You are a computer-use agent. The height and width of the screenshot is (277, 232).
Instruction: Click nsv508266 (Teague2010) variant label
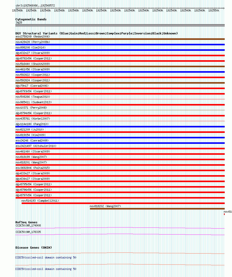click(x=33, y=97)
